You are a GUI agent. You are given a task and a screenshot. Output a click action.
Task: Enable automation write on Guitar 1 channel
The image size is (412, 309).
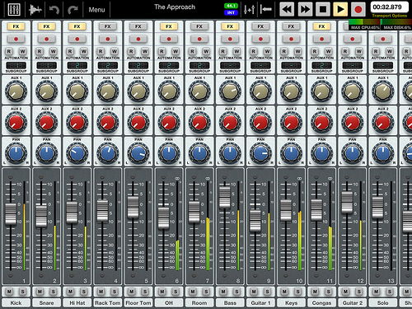267,51
